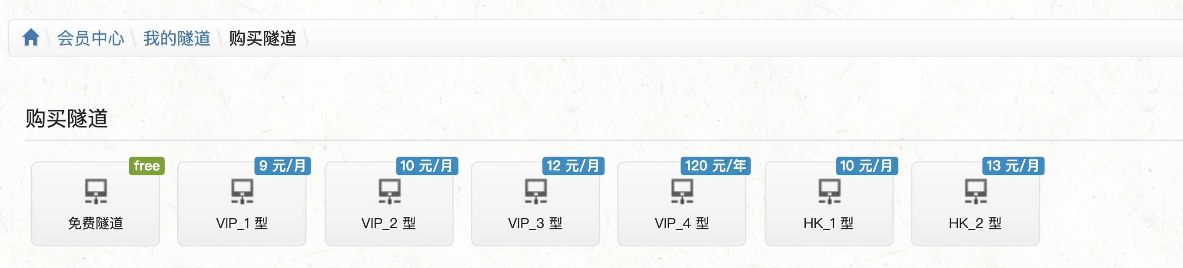Click the 9 元/月 price badge

click(x=282, y=166)
